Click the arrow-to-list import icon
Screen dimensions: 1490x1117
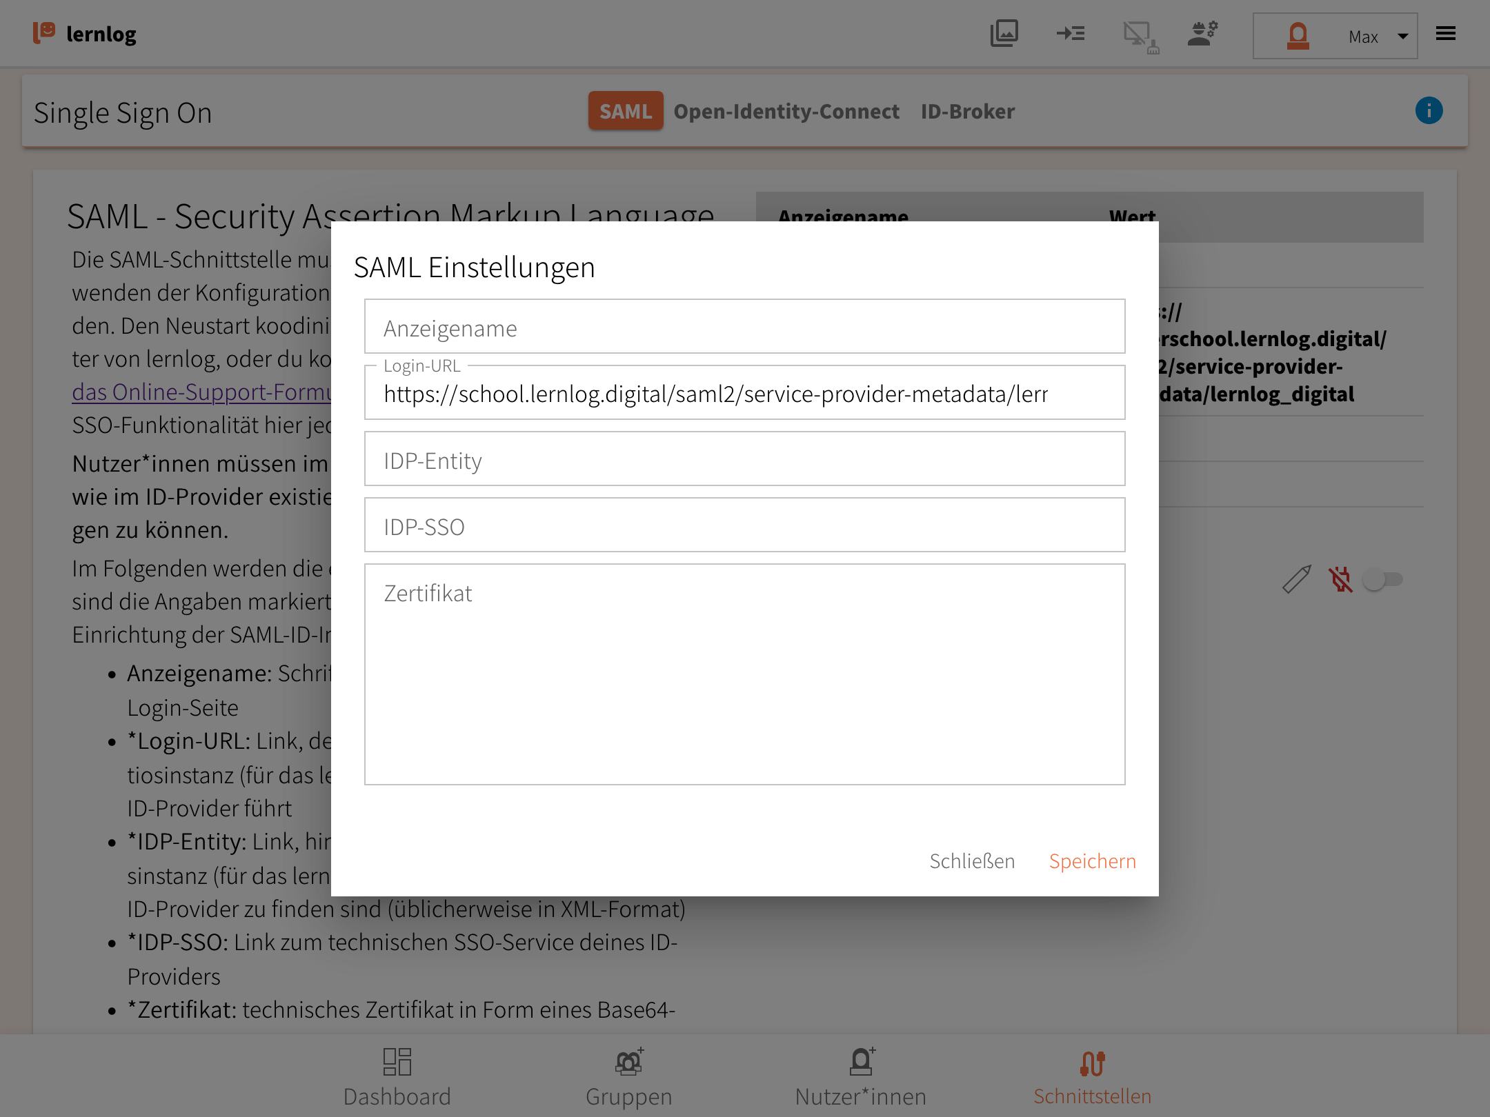coord(1071,33)
